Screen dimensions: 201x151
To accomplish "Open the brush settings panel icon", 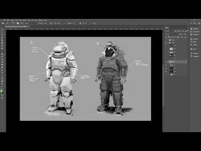I will [x=18, y=23].
